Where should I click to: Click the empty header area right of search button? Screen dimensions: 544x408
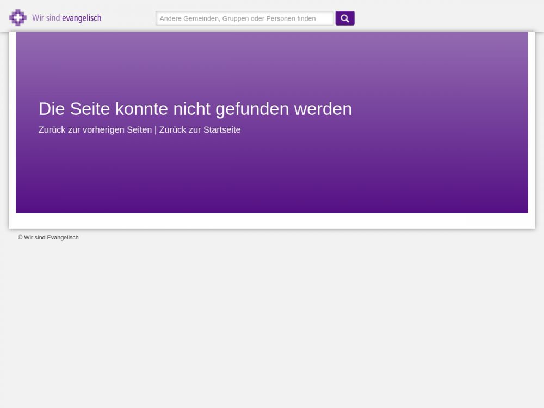[x=446, y=16]
